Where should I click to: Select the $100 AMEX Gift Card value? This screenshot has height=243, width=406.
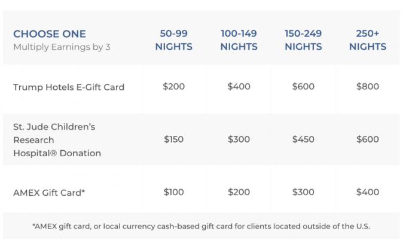click(173, 193)
